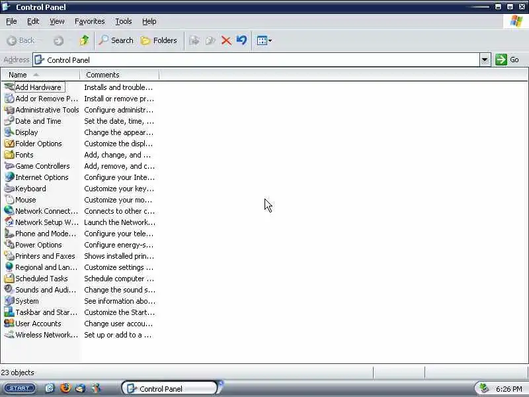The height and width of the screenshot is (397, 529).
Task: Sort by the Comments column header
Action: click(x=120, y=75)
